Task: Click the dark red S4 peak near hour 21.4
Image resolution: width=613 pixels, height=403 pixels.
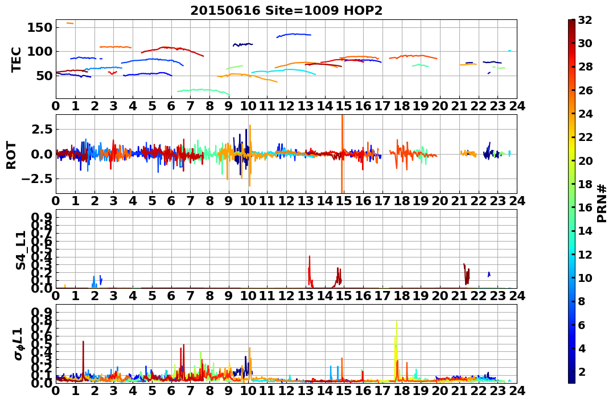Action: (466, 274)
